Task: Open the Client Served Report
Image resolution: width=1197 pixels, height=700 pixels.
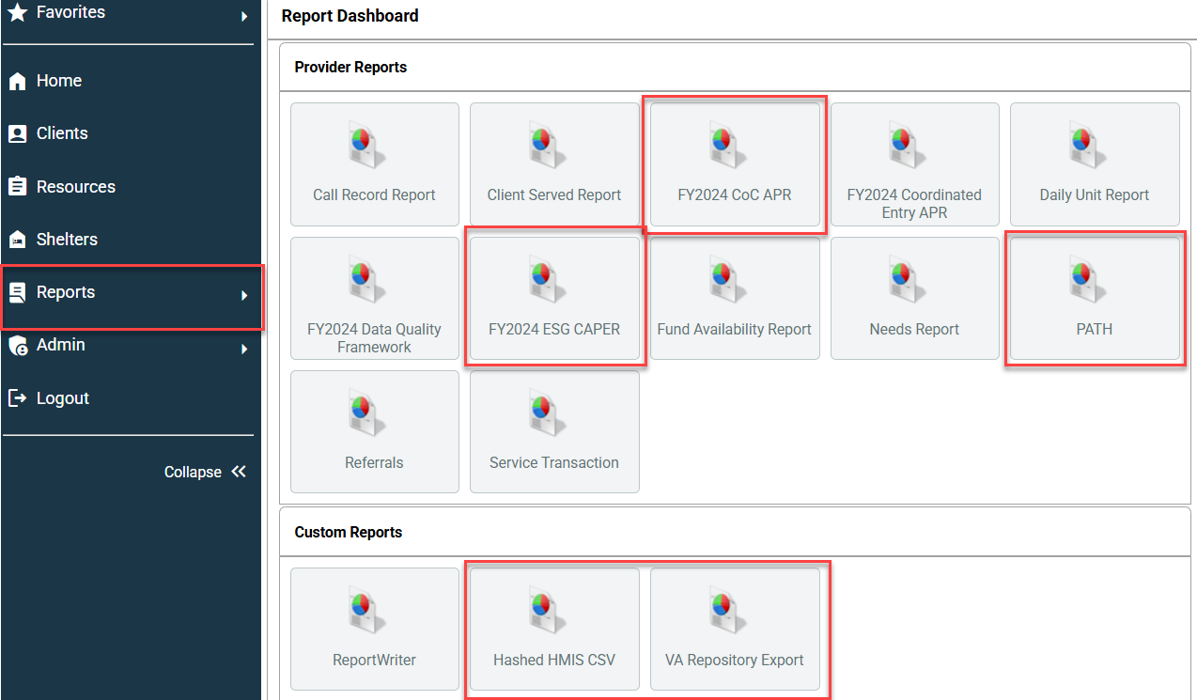Action: [x=554, y=164]
